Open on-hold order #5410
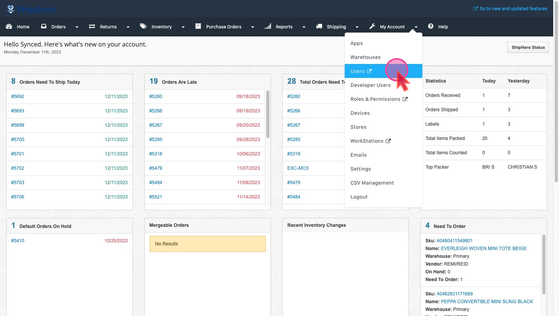This screenshot has width=559, height=316. pyautogui.click(x=17, y=241)
